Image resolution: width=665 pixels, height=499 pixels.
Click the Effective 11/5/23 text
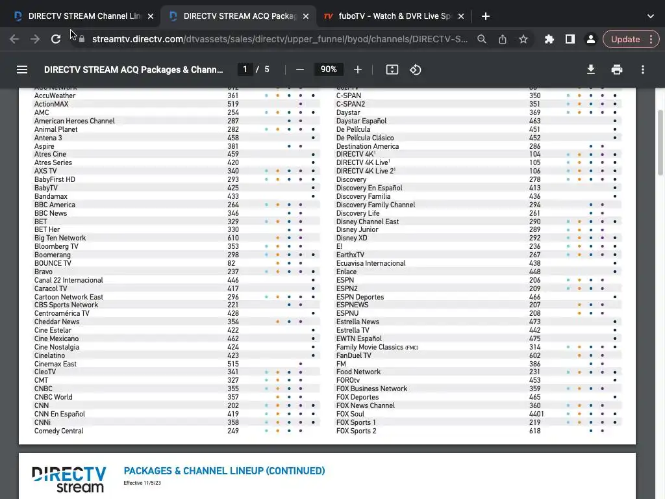click(x=142, y=483)
